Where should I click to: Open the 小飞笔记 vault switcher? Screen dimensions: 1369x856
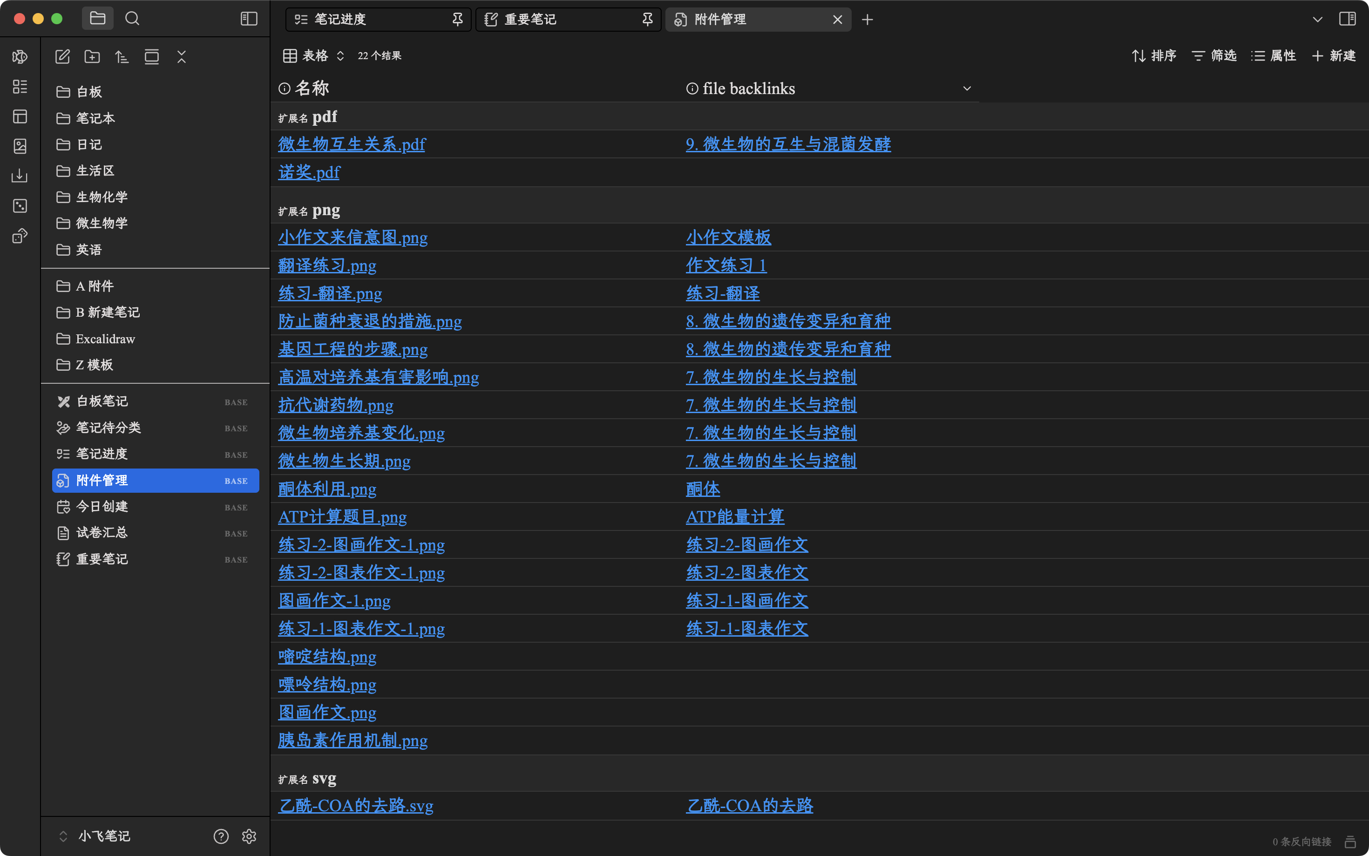click(96, 836)
